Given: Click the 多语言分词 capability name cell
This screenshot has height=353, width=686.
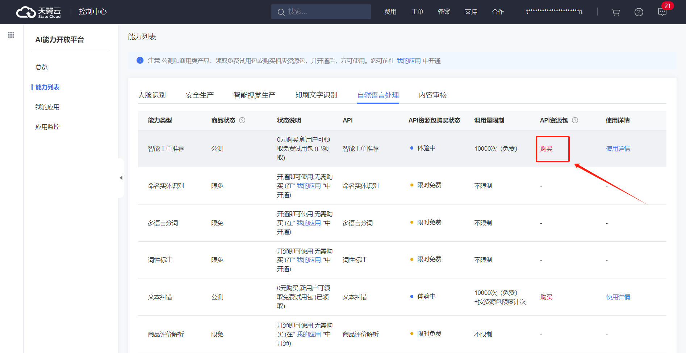Looking at the screenshot, I should (x=163, y=223).
